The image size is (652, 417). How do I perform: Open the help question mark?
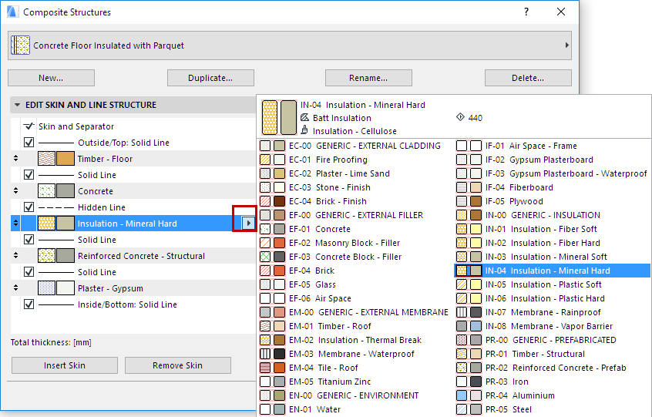click(526, 12)
